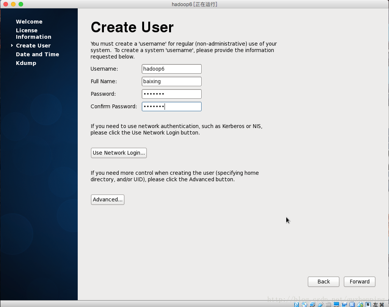Screen dimensions: 389x307
Task: Click the CPU processor chip icon
Action: coord(352,304)
